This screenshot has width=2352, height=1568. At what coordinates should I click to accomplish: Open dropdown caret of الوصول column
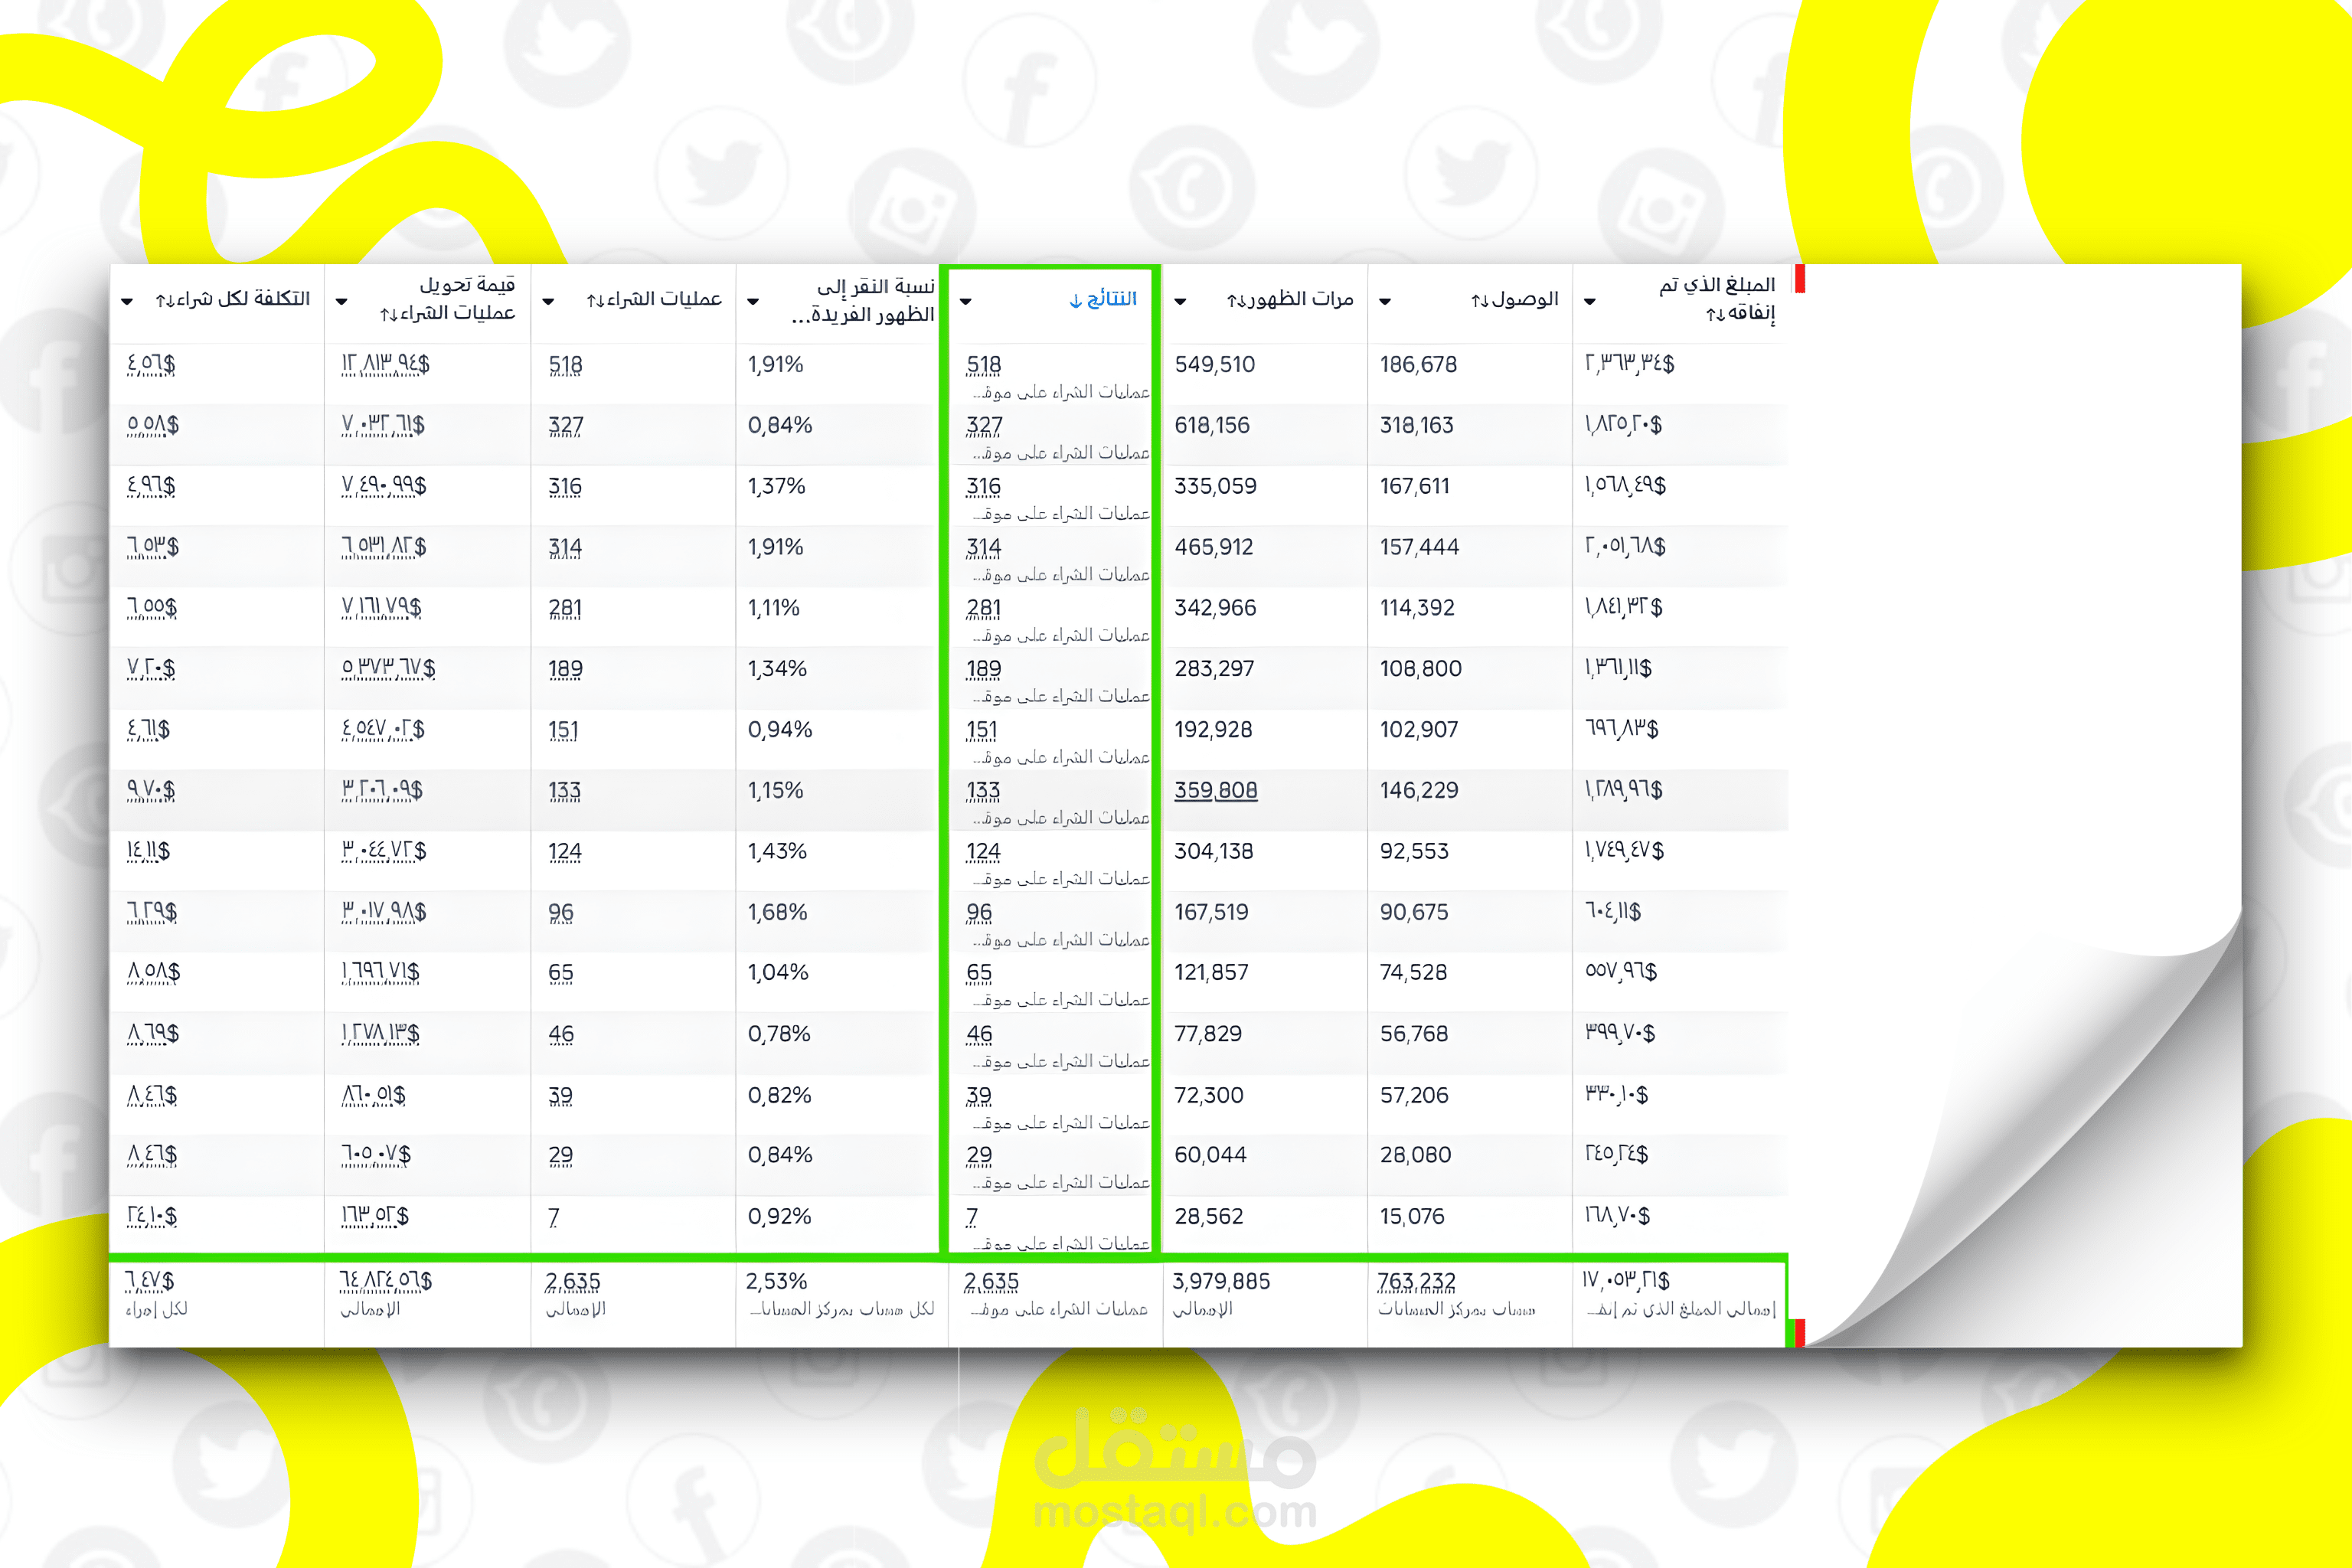tap(1385, 301)
